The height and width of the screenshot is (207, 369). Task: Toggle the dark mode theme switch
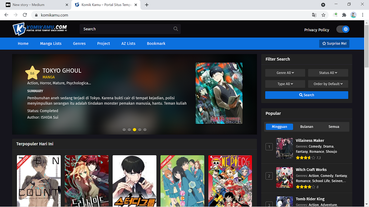(x=343, y=29)
